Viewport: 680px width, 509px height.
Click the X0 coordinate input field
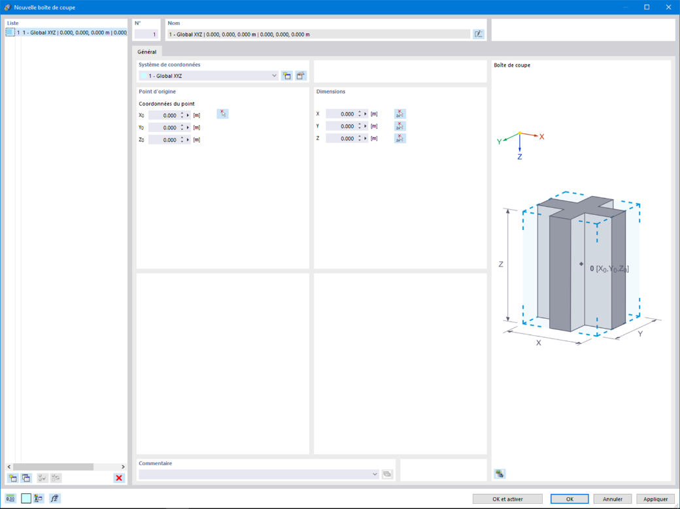coord(164,116)
